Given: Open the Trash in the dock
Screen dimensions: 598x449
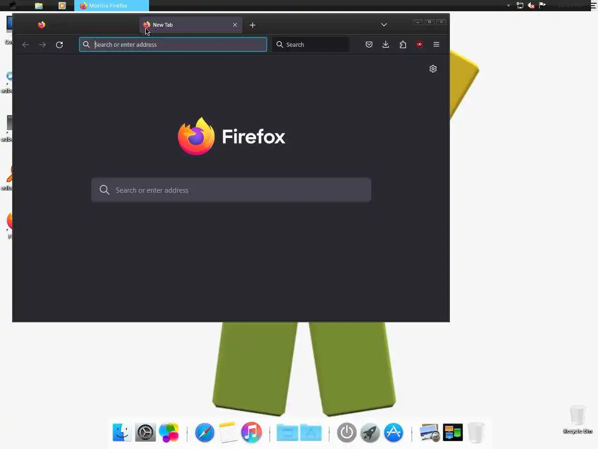Looking at the screenshot, I should (476, 433).
